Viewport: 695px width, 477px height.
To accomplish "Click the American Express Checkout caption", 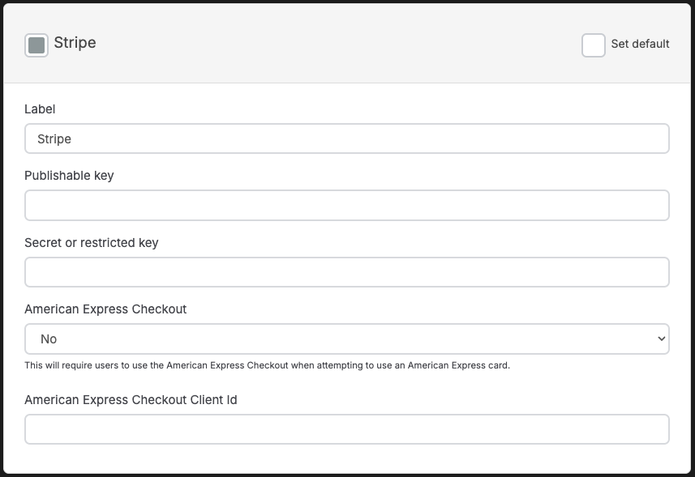I will pos(105,309).
